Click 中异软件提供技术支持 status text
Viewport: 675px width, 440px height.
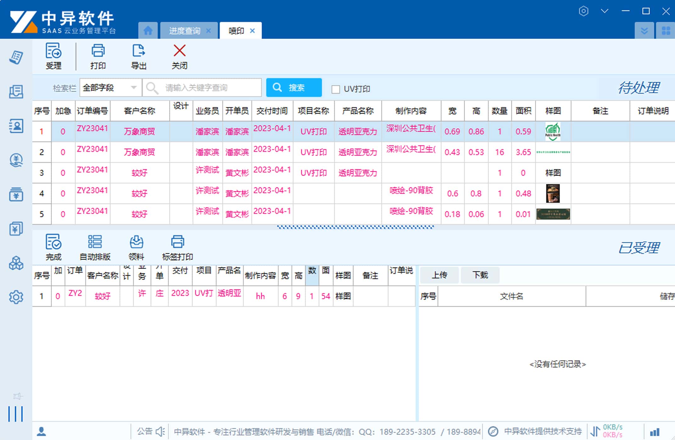coord(543,432)
